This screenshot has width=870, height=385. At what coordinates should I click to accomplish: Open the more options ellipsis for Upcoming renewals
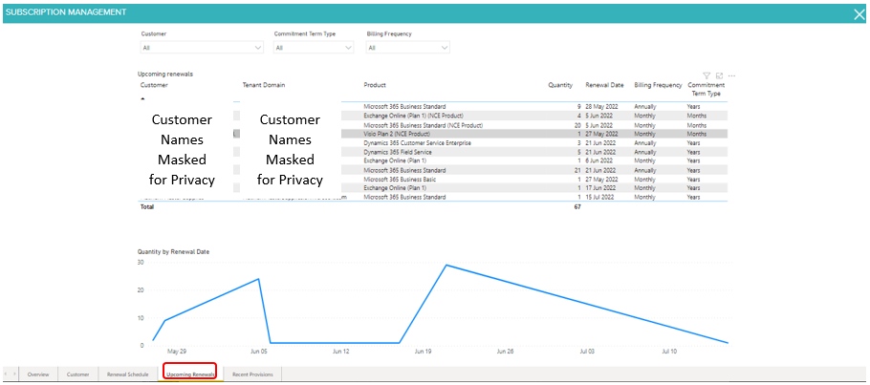click(x=731, y=75)
